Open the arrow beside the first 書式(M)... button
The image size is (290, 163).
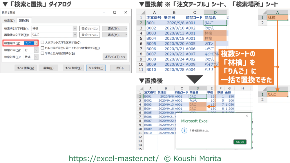126,28
